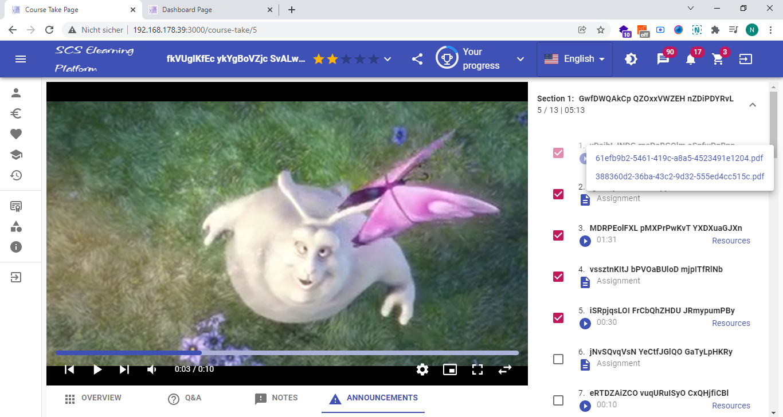Bookmark this page with star
Image resolution: width=783 pixels, height=417 pixels.
[x=601, y=30]
